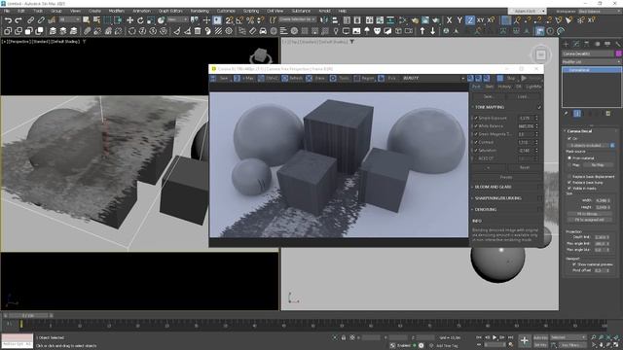Toggle the Contrast checkbox

[476, 142]
